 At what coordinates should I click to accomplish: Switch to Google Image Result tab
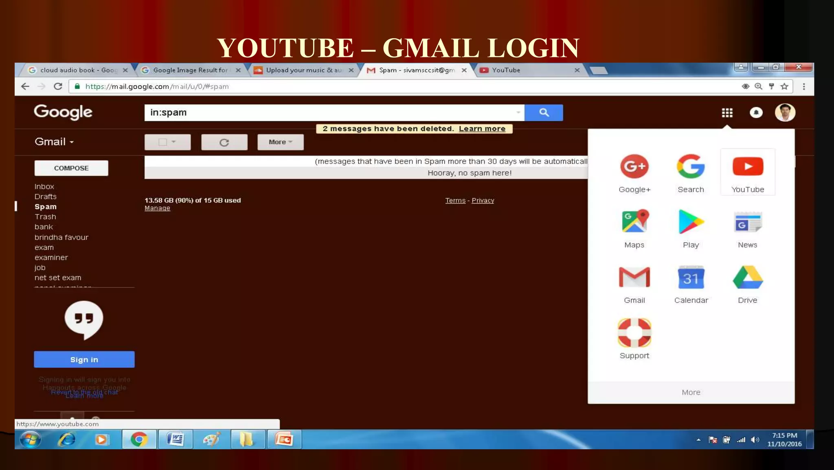tap(190, 70)
